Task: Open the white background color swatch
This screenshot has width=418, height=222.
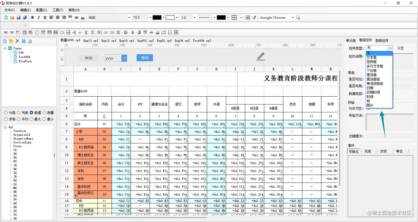Action: (x=170, y=18)
